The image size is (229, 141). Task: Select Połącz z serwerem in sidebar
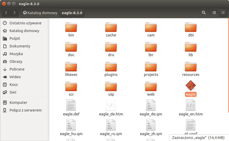point(25,110)
